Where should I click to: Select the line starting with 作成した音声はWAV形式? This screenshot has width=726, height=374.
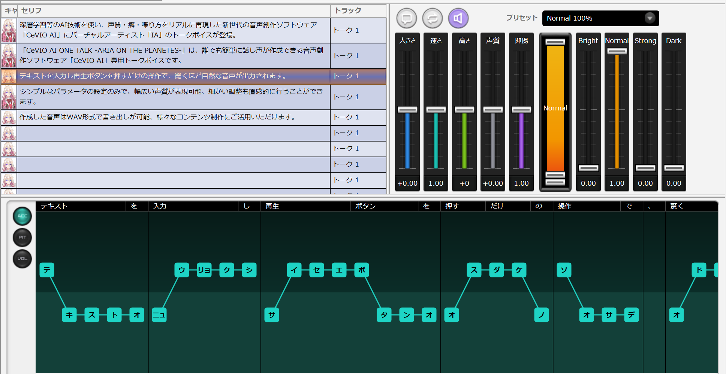174,118
